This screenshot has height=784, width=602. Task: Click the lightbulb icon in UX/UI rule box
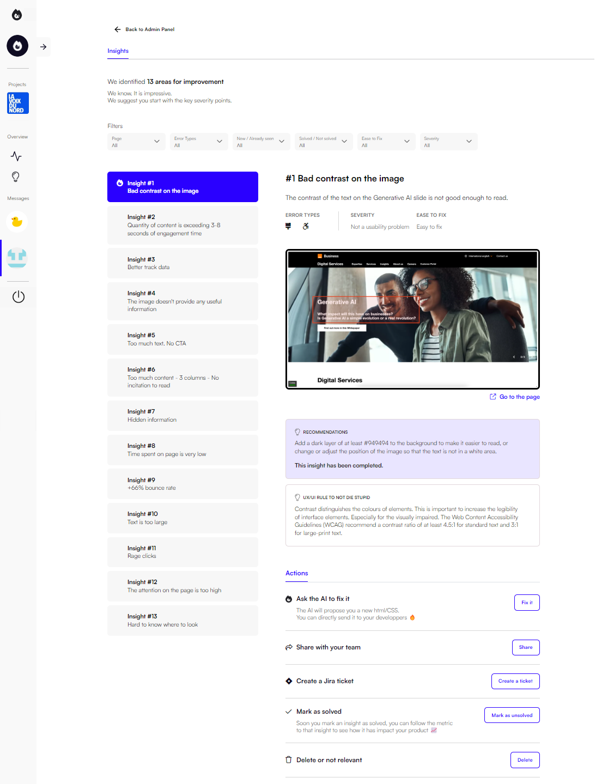pos(297,497)
